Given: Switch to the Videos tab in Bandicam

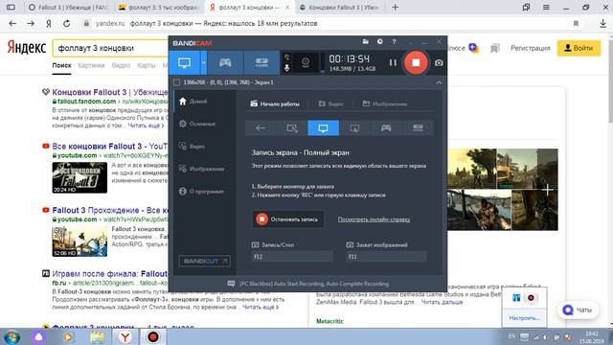Looking at the screenshot, I should click(330, 103).
